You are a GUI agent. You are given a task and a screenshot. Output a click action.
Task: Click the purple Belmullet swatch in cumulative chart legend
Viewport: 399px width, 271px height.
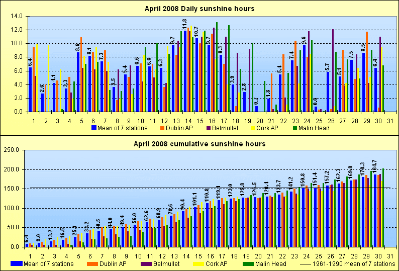(147, 263)
